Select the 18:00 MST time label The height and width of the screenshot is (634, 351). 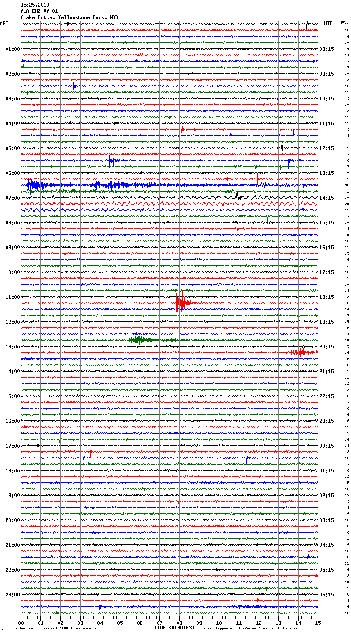13,471
